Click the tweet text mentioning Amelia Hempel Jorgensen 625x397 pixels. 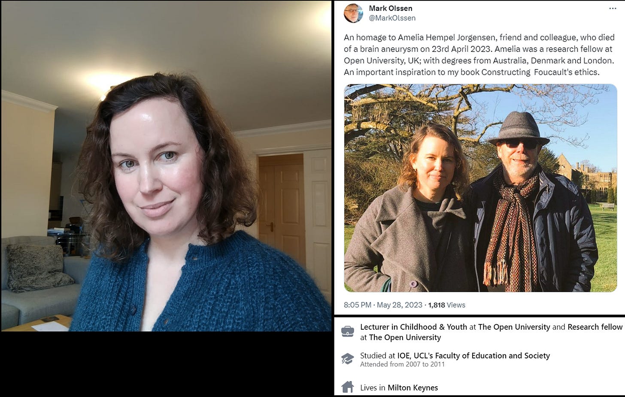(x=479, y=54)
